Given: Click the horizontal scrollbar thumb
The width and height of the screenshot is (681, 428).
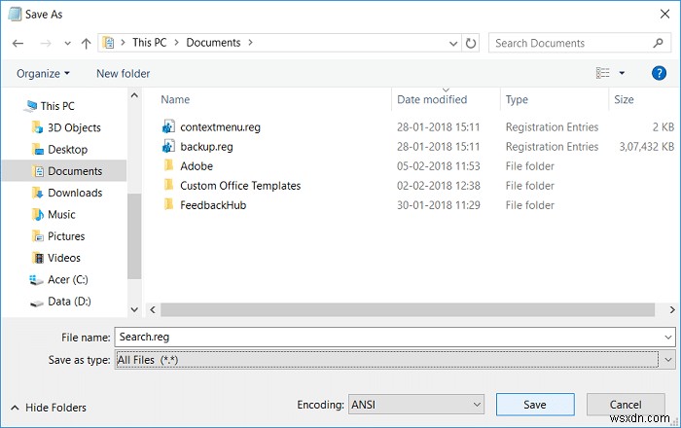Looking at the screenshot, I should pyautogui.click(x=408, y=309).
